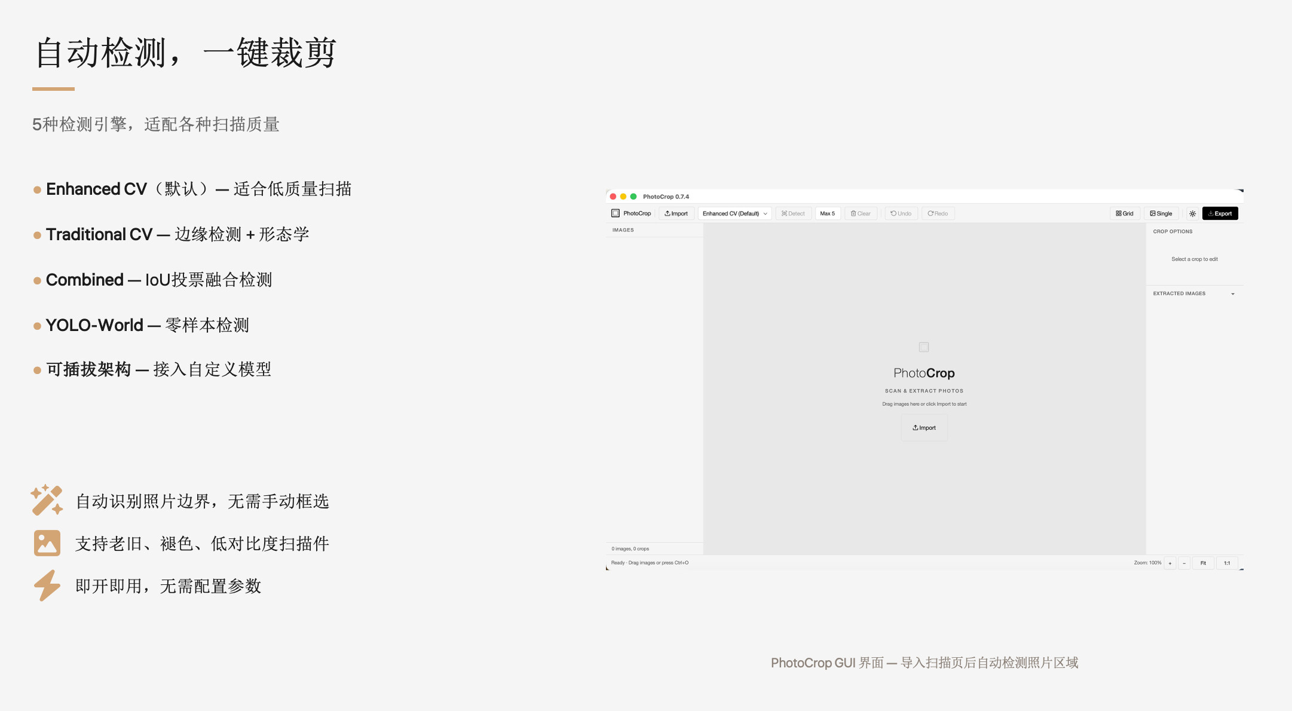The image size is (1292, 711).
Task: Click the center Import button on canvas
Action: point(924,428)
